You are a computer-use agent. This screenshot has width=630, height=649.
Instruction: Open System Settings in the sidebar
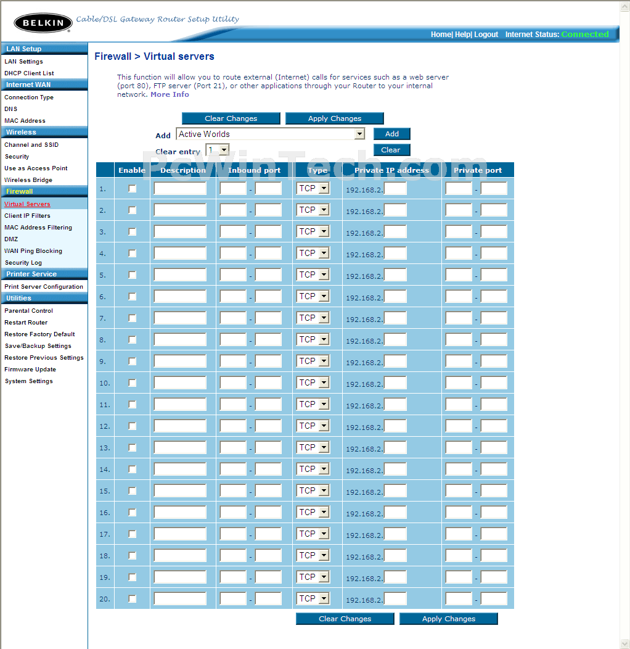pyautogui.click(x=29, y=381)
